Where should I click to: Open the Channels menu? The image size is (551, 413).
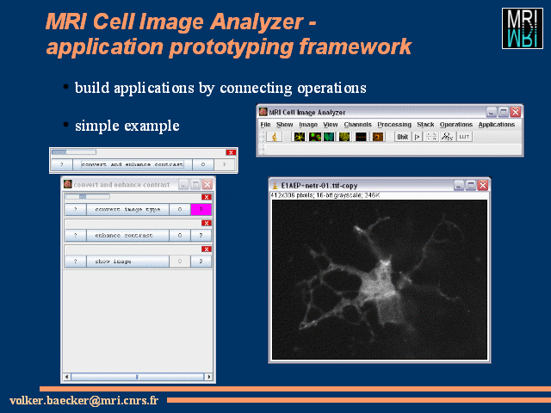coord(357,124)
